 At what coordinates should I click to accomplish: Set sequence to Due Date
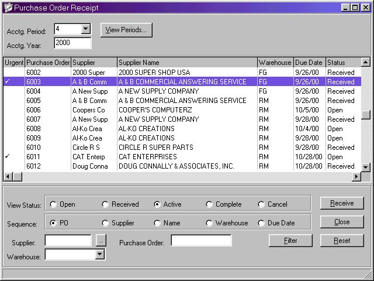[x=262, y=223]
